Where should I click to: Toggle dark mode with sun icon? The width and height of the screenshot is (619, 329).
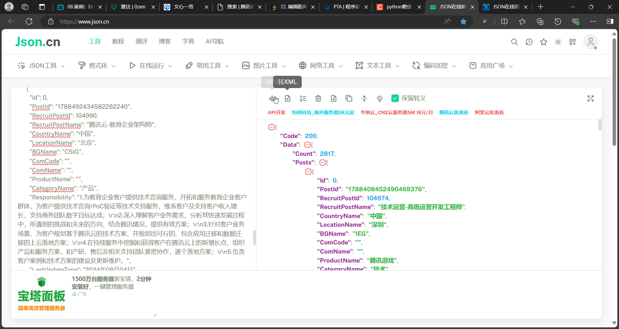(x=558, y=42)
